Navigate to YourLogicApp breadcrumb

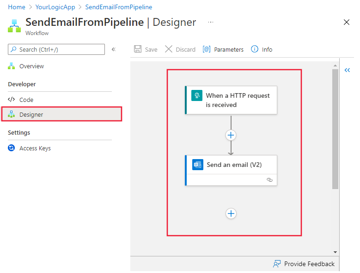pos(55,7)
